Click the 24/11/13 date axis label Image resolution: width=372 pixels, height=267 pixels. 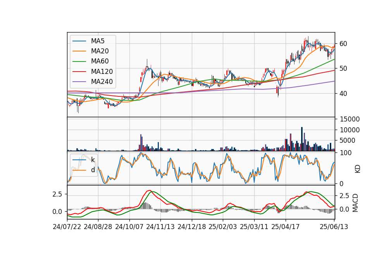(x=160, y=227)
